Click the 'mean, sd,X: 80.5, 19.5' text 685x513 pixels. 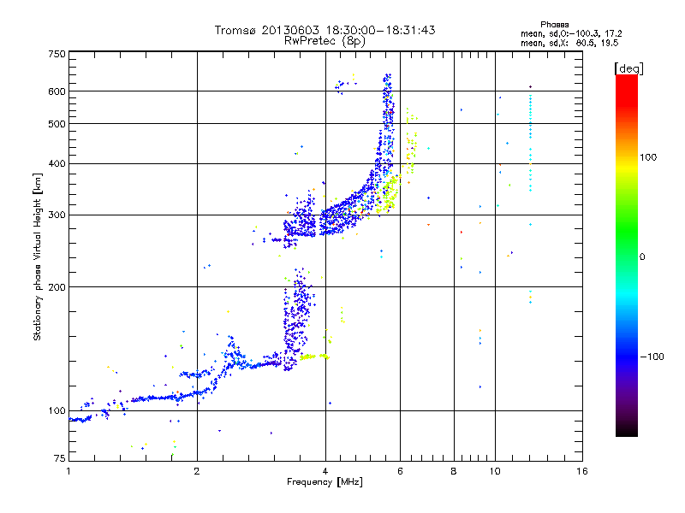click(569, 43)
